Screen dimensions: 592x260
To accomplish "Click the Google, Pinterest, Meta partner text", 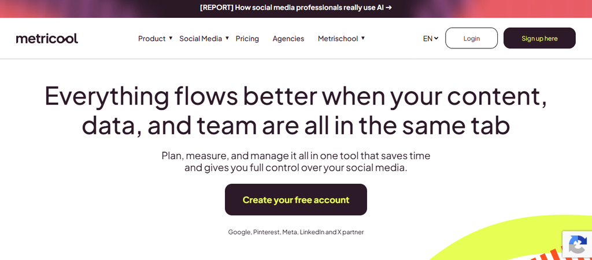I will 295,232.
